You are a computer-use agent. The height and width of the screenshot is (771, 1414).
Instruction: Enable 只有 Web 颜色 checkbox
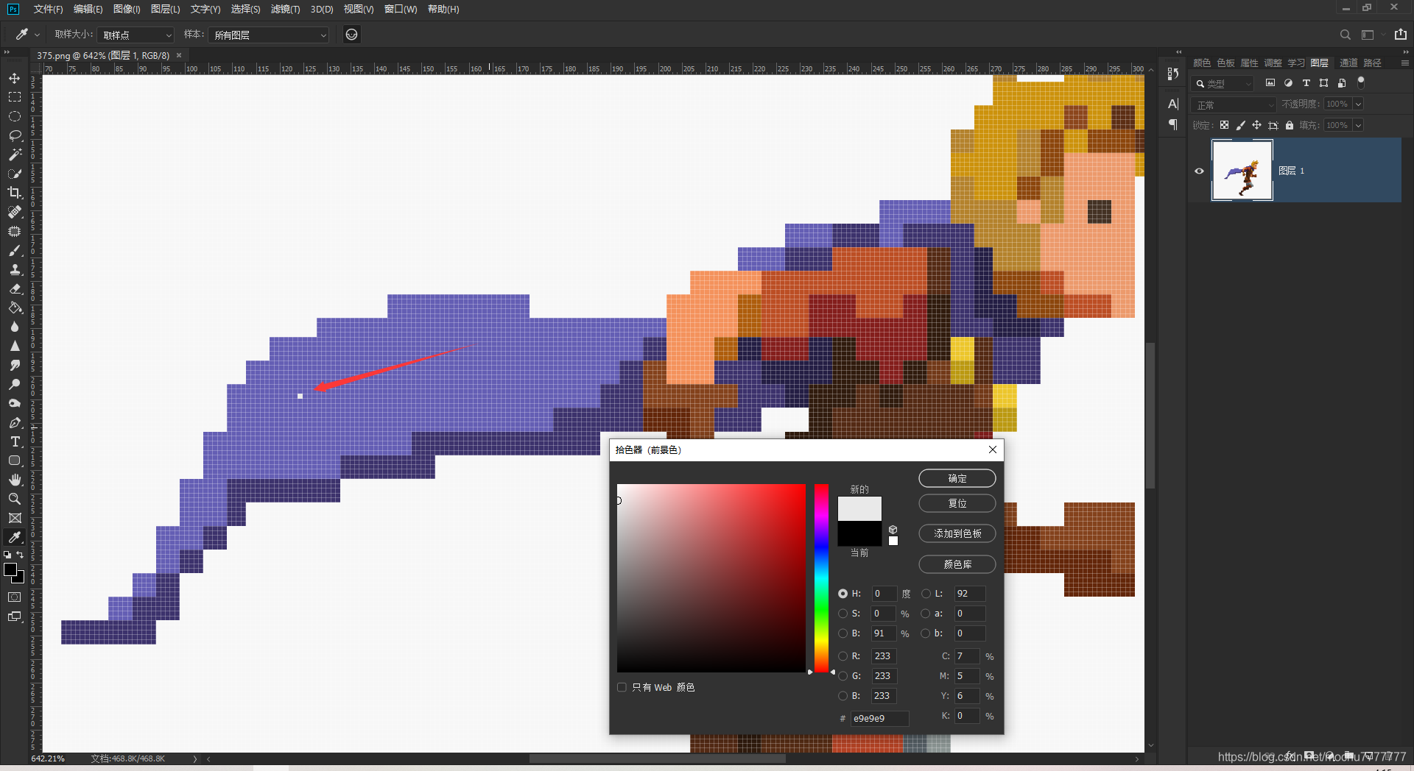coord(622,687)
